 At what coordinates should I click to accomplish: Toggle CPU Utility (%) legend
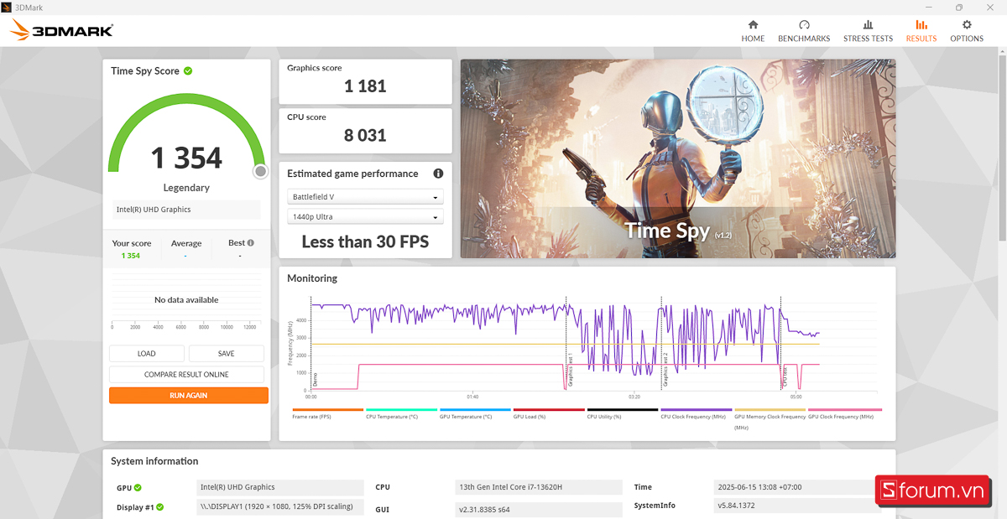[x=623, y=414]
